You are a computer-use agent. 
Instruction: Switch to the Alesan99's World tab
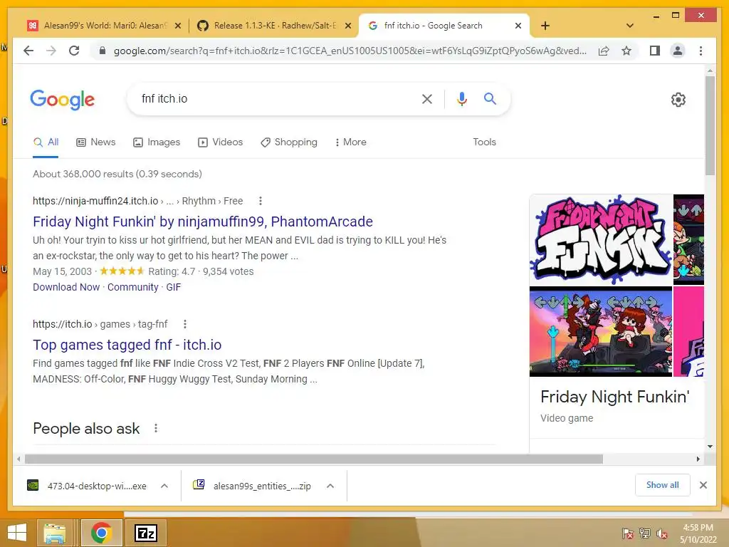(103, 26)
